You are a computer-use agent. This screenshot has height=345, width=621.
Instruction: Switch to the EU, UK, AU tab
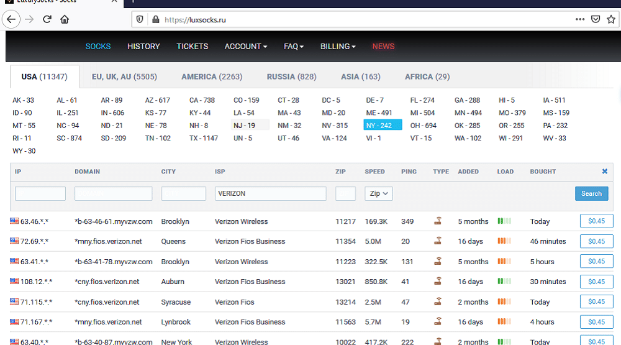[124, 76]
